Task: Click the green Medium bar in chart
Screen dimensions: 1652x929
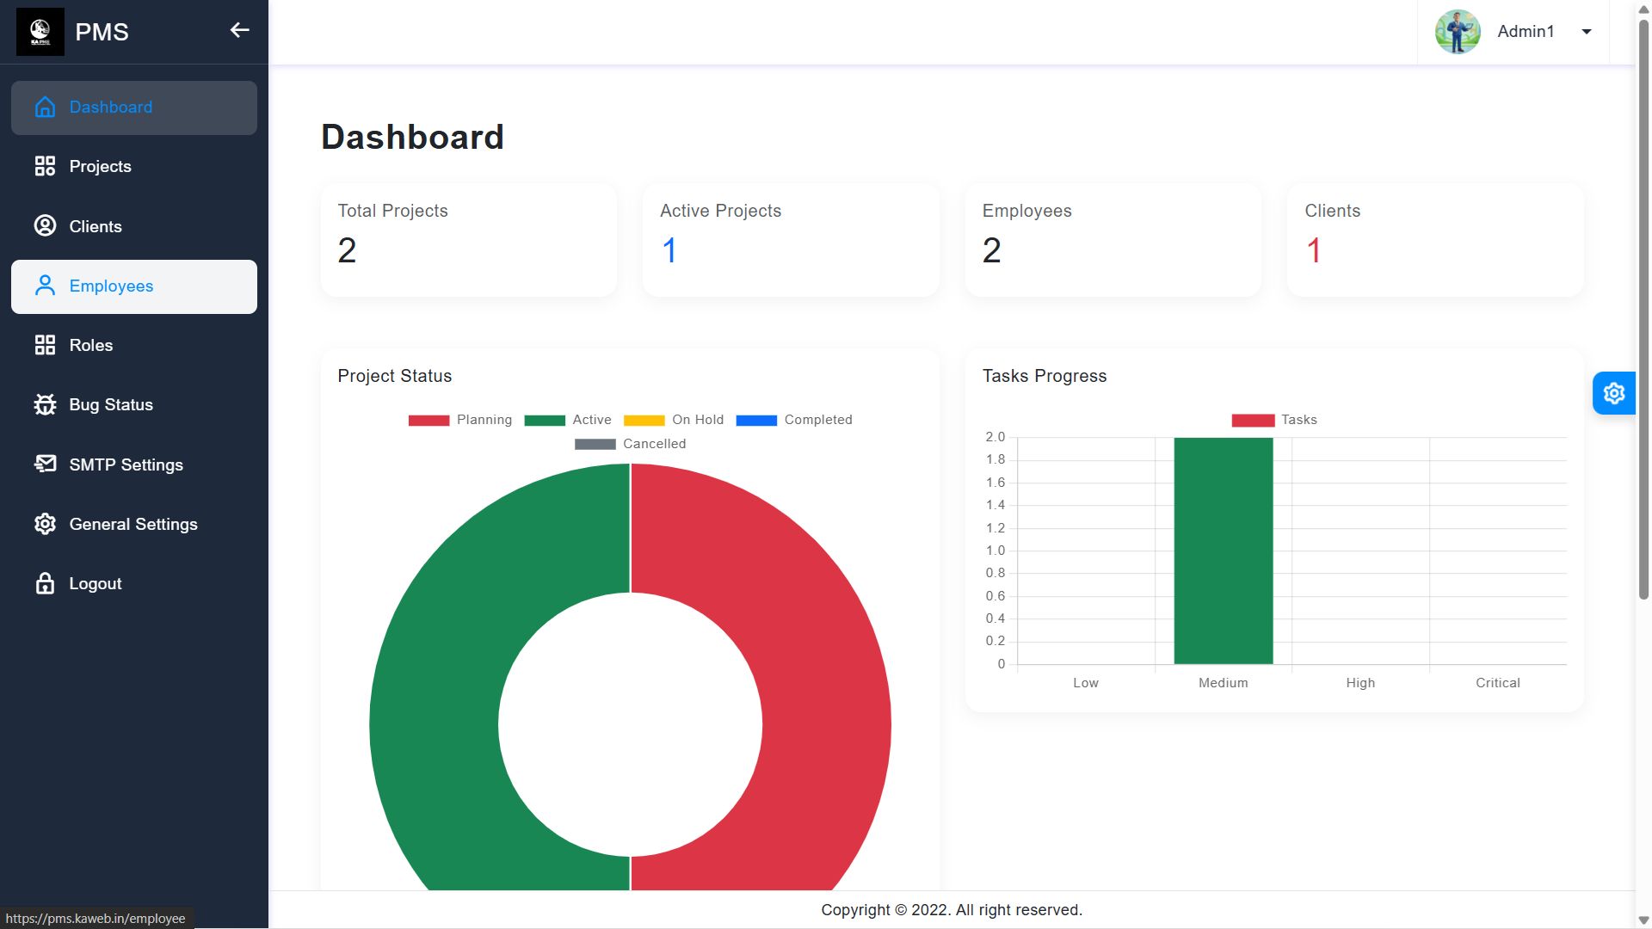Action: tap(1223, 551)
